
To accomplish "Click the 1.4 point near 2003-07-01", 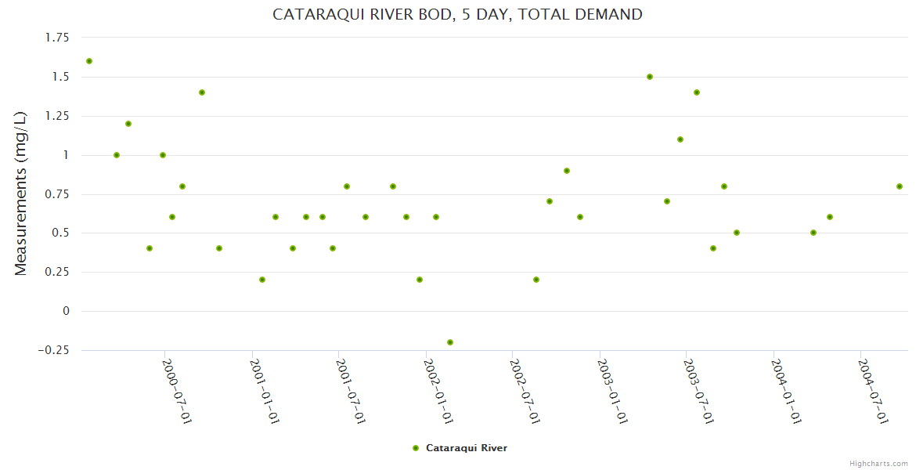I will click(697, 92).
